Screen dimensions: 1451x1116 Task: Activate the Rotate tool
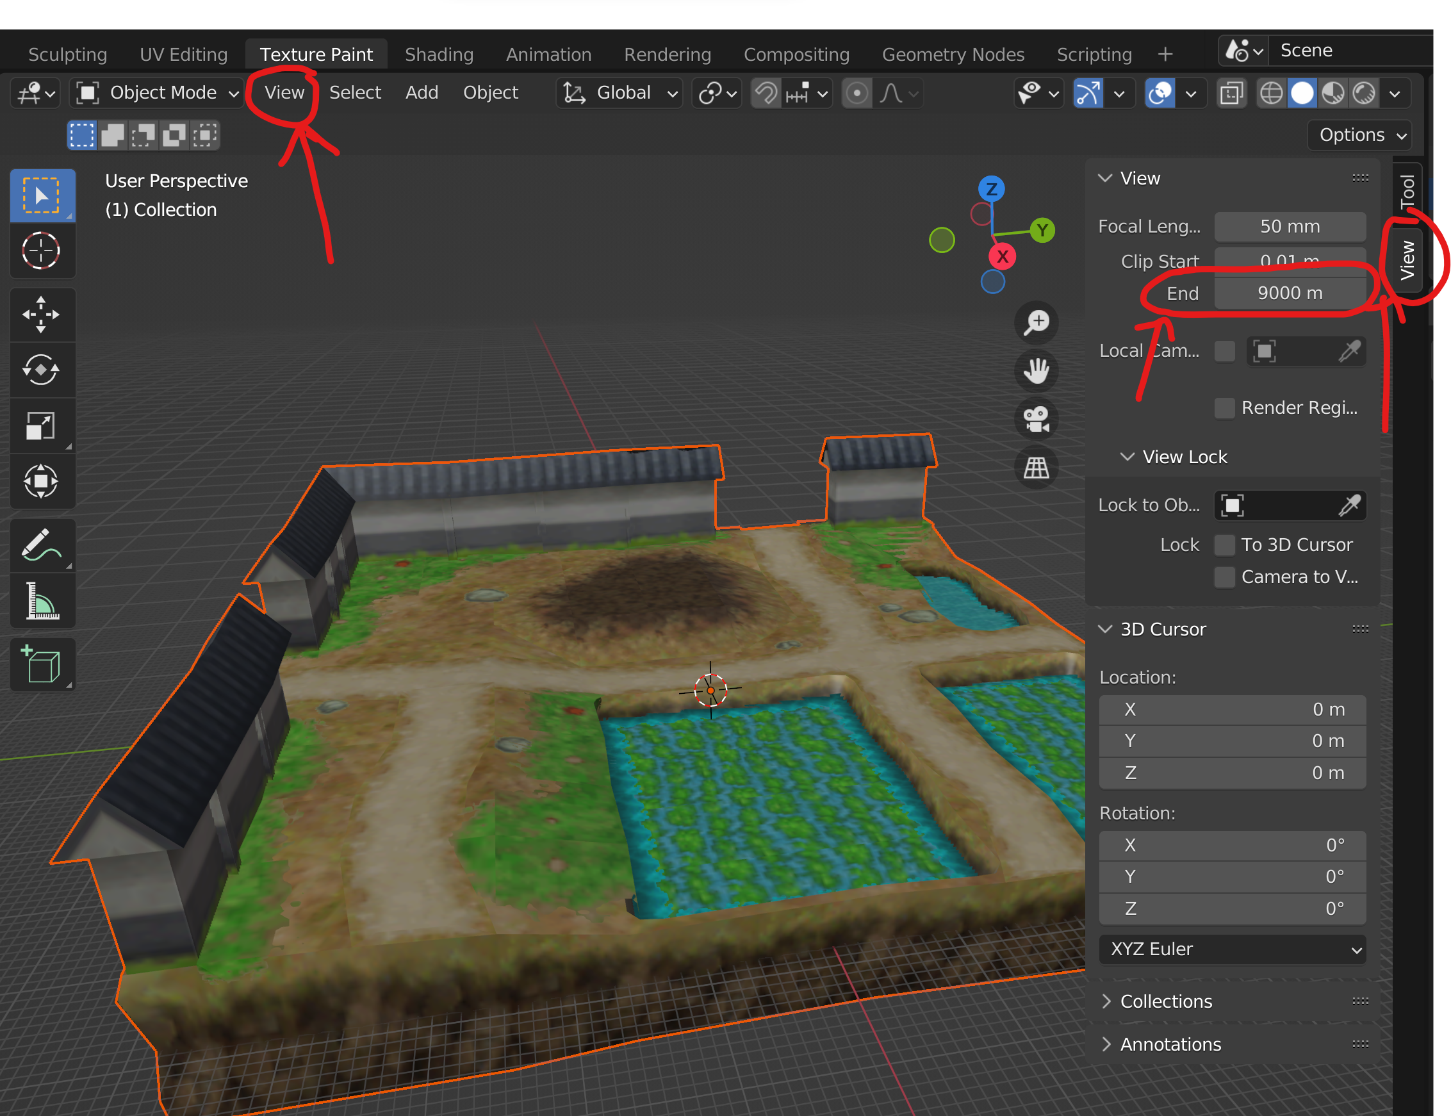point(41,370)
